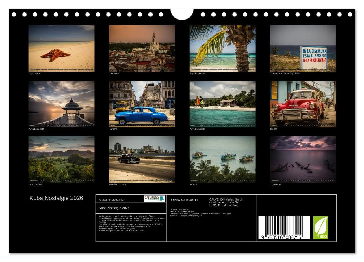Click the Camagüey cityscape photo
This screenshot has height=262, width=364.
tap(142, 48)
